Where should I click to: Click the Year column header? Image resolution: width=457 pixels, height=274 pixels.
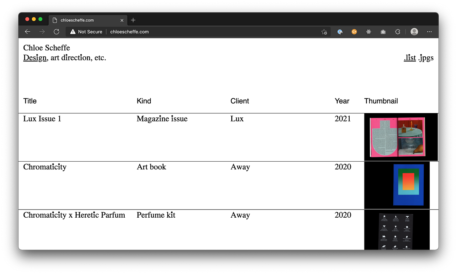click(x=342, y=101)
